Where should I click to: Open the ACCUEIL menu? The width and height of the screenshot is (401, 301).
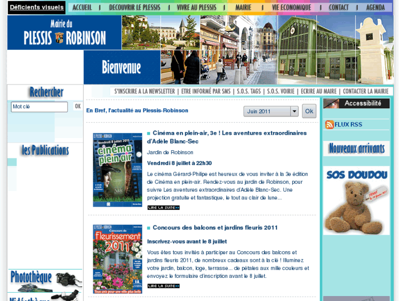coord(82,7)
